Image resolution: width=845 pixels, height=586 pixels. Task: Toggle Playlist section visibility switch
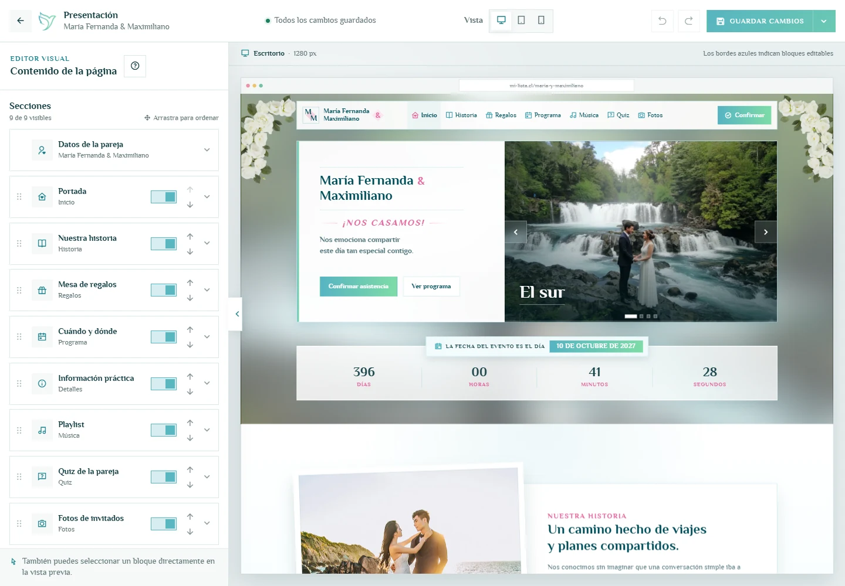(x=164, y=430)
